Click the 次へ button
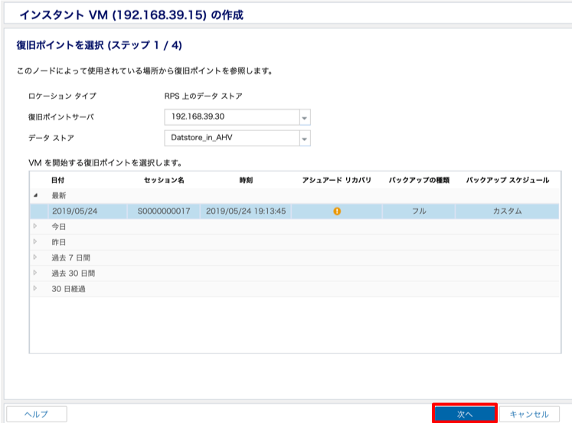The image size is (572, 423). tap(464, 414)
